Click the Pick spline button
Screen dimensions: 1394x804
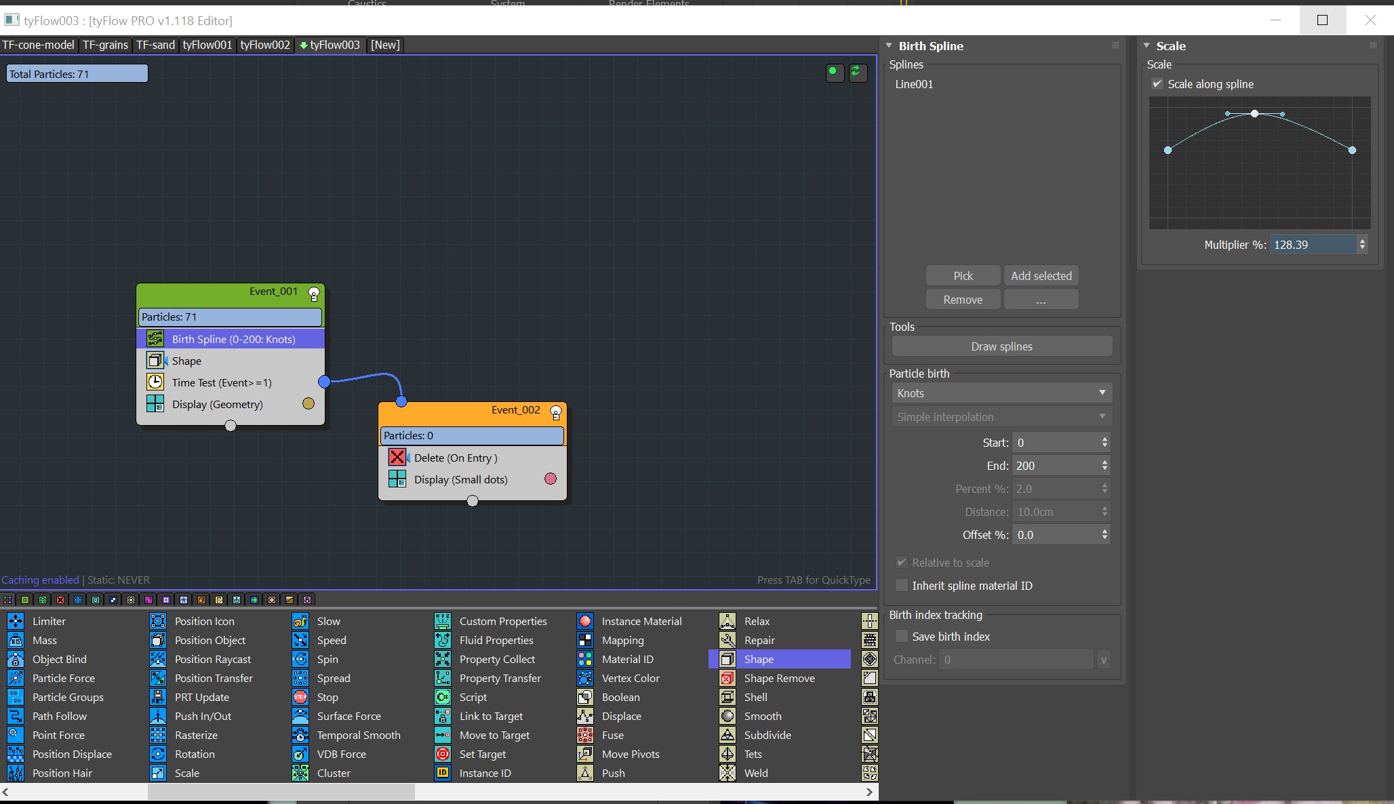tap(963, 276)
